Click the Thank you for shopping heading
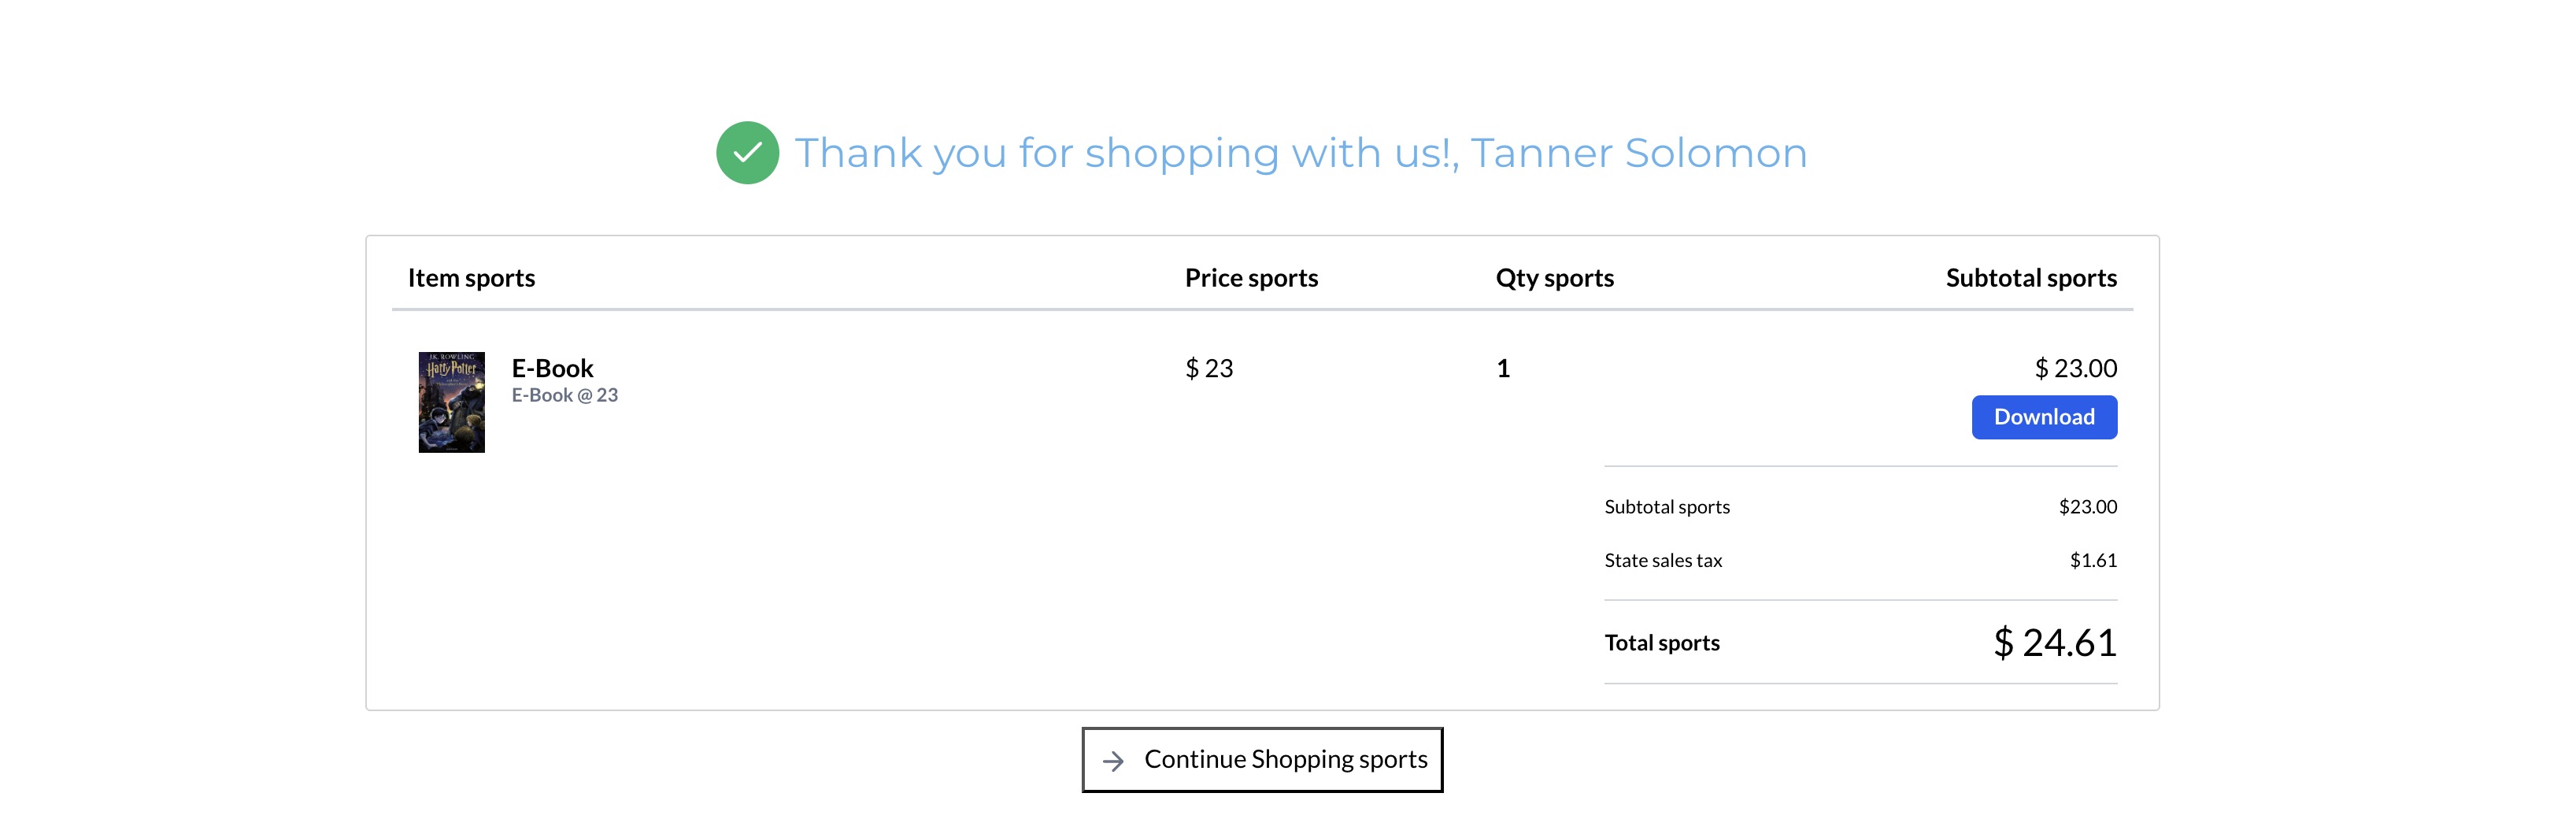 point(1300,153)
